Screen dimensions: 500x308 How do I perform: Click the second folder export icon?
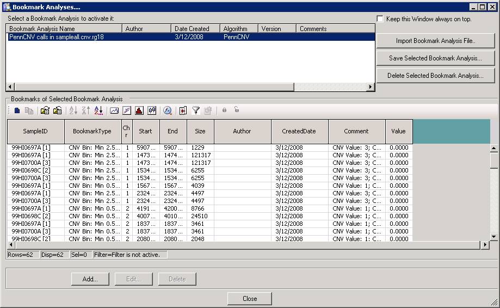tap(57, 110)
